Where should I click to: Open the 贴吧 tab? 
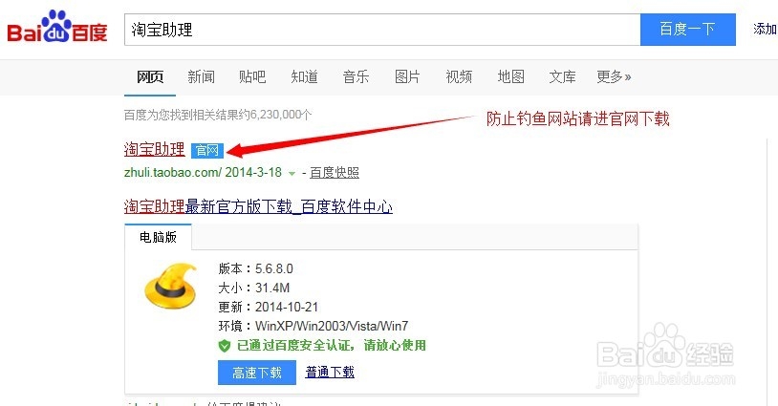point(252,76)
